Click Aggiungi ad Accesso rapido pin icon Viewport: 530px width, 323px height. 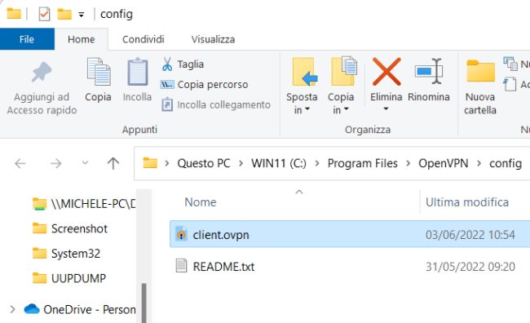point(42,72)
